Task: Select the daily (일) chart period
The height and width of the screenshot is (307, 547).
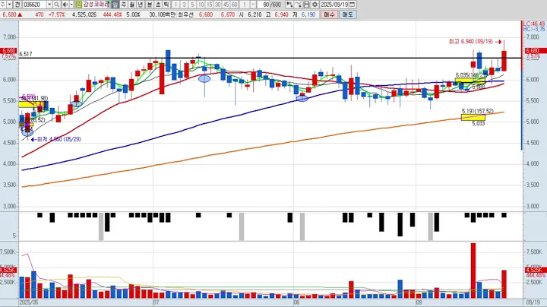Action: (x=115, y=5)
